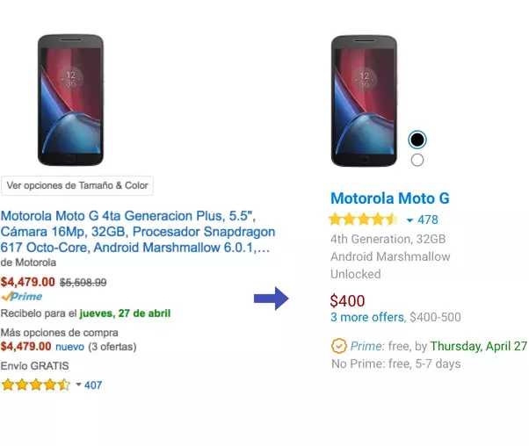
Task: Click the $4,479.00 price above Prime logo
Action: point(28,282)
